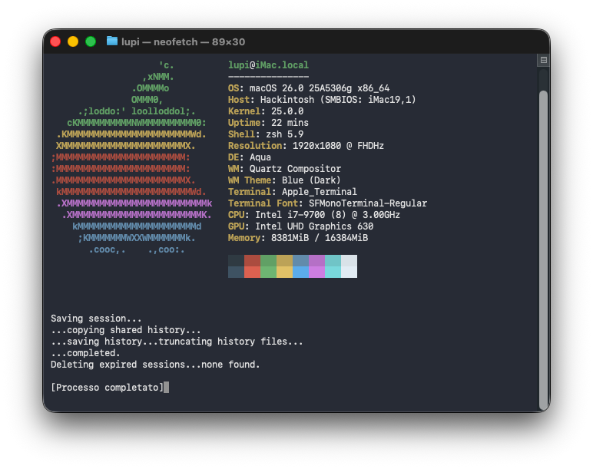Click the block cursor after '[Processo completato]'
Image resolution: width=593 pixels, height=469 pixels.
coord(167,388)
